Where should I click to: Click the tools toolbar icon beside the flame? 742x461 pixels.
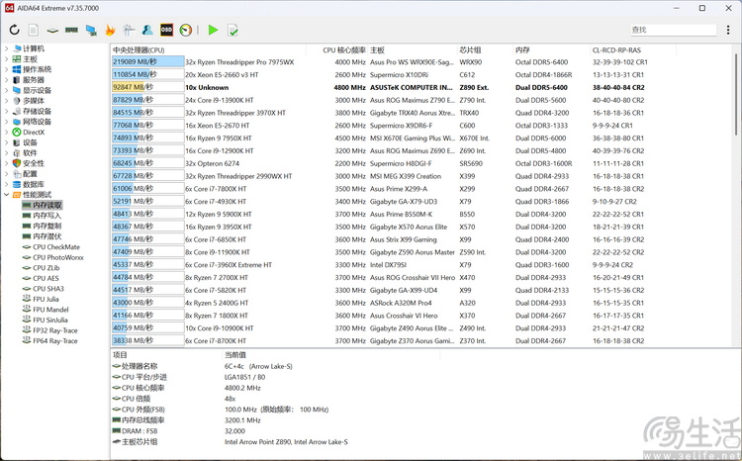pyautogui.click(x=129, y=30)
